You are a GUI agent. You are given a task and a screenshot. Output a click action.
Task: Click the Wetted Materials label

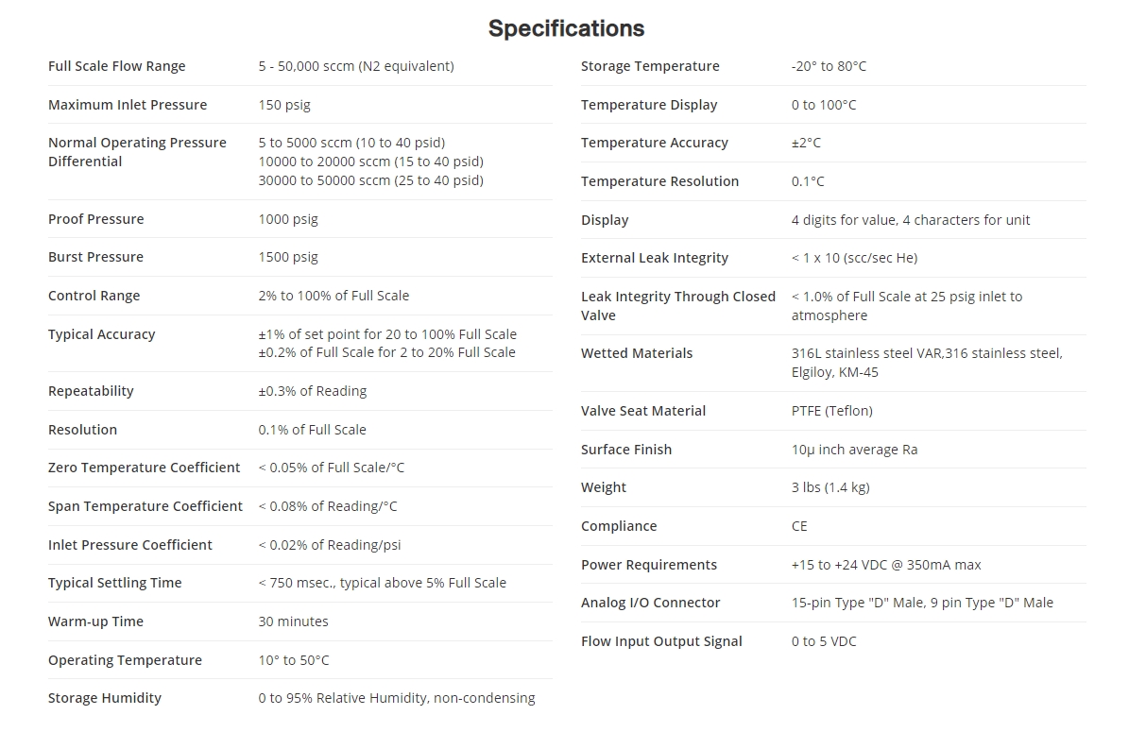point(637,353)
